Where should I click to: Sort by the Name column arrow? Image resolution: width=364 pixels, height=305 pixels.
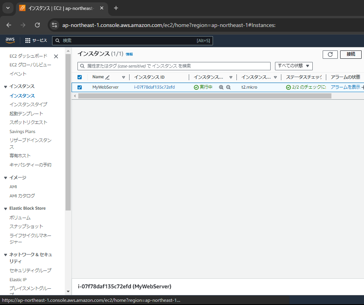[x=124, y=77]
